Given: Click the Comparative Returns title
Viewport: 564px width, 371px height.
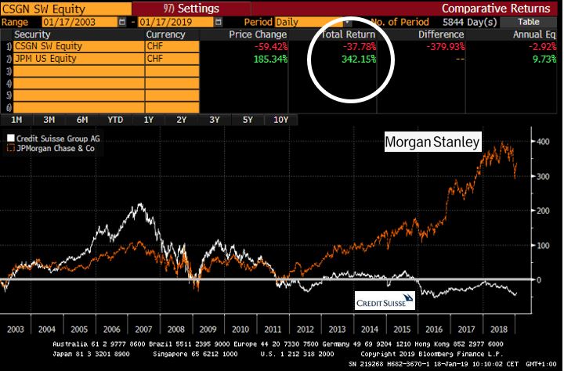Looking at the screenshot, I should click(x=496, y=9).
